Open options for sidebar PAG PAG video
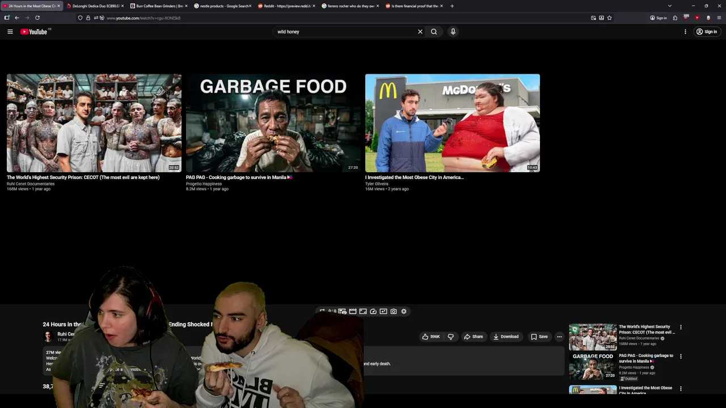Screen dimensions: 726x408 (x=681, y=356)
